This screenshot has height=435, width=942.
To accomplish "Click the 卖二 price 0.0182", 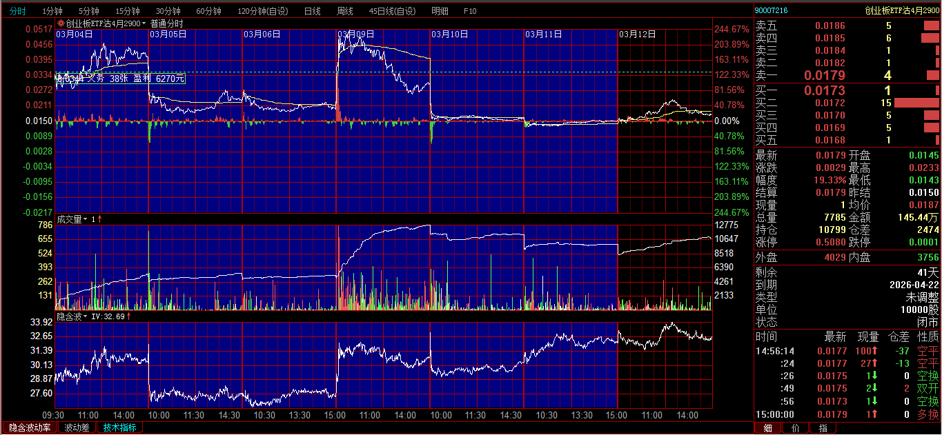I will [x=830, y=63].
